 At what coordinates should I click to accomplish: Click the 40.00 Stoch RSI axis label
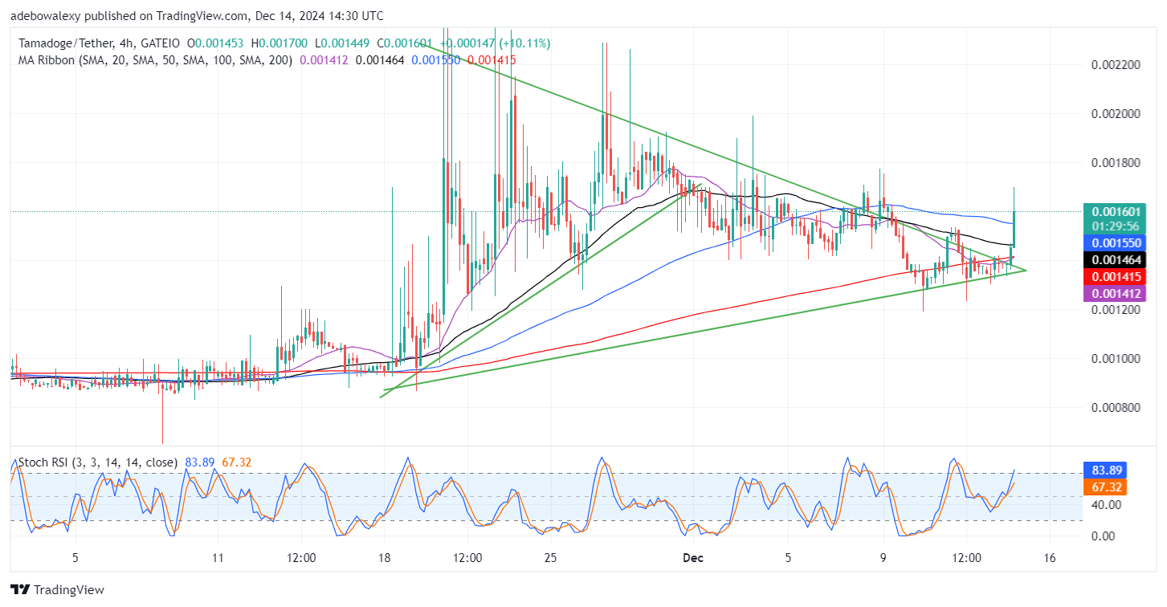click(1108, 505)
